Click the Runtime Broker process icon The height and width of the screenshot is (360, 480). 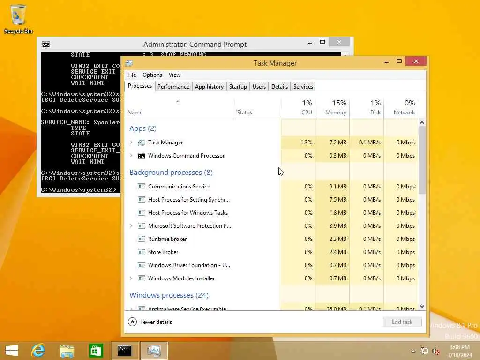click(142, 239)
